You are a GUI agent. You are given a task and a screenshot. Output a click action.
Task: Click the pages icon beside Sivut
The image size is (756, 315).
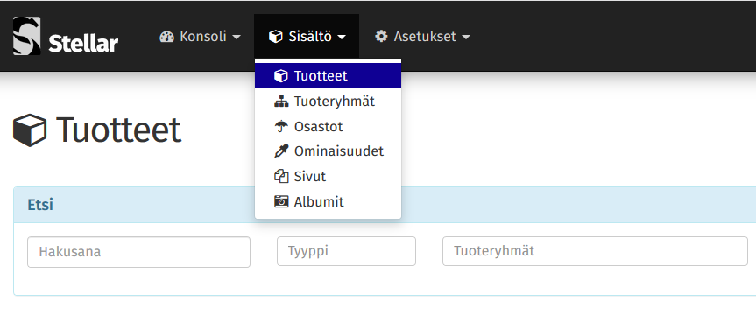pyautogui.click(x=281, y=176)
